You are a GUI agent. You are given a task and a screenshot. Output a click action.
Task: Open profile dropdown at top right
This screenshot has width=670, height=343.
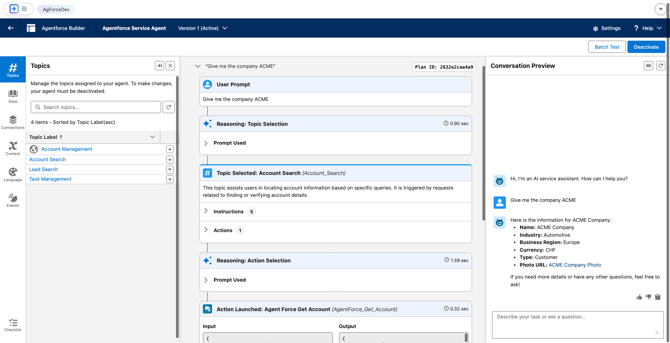(660, 9)
